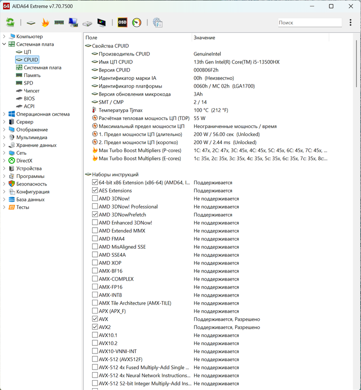The image size is (361, 390).
Task: Toggle the AVX2 checkbox
Action: coord(95,327)
